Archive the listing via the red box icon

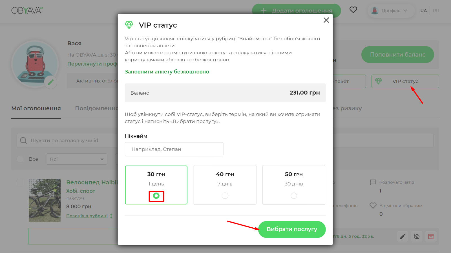(x=431, y=236)
